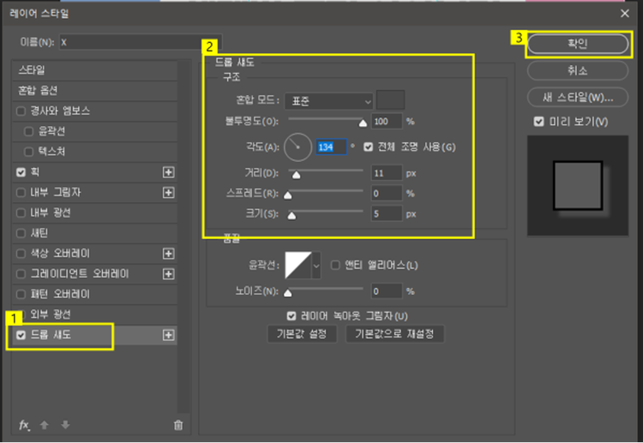This screenshot has height=443, width=643.
Task: Click the 스프레드 value field showing 0
Action: point(387,194)
